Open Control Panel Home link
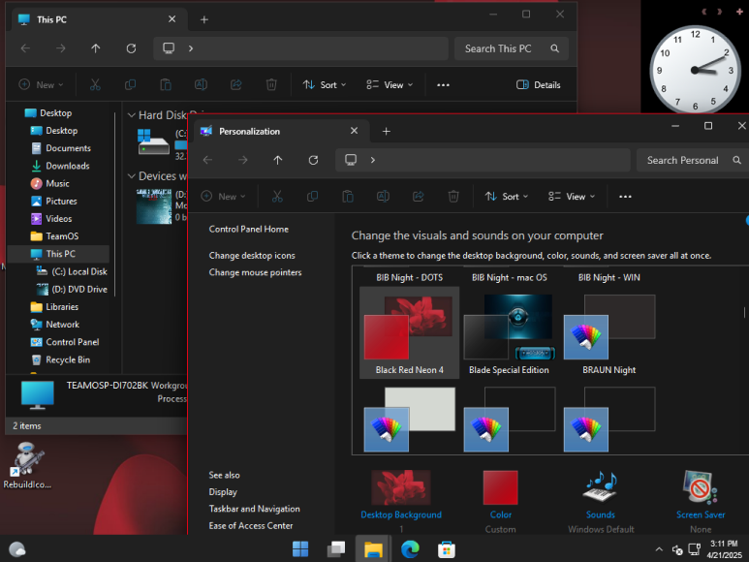749x562 pixels. click(x=248, y=230)
